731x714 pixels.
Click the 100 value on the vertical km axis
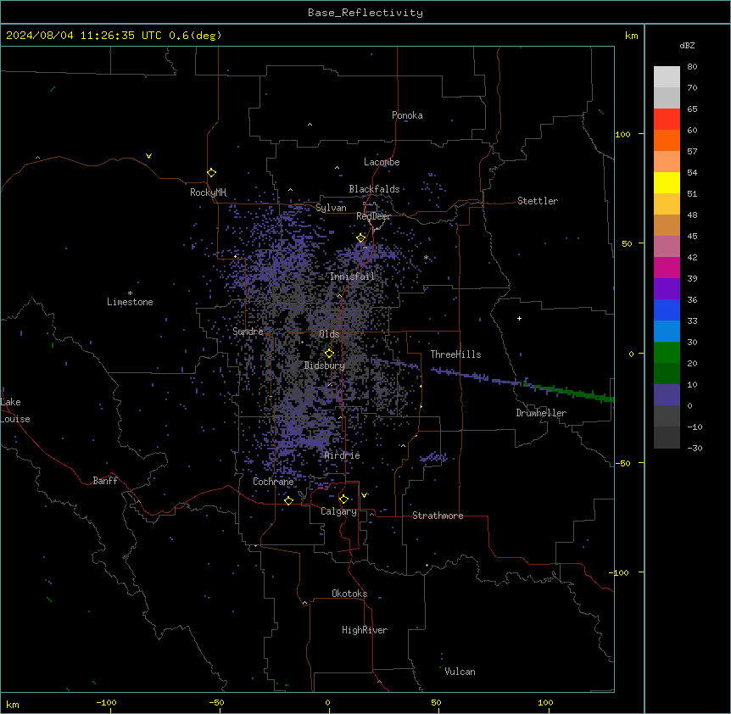click(622, 134)
